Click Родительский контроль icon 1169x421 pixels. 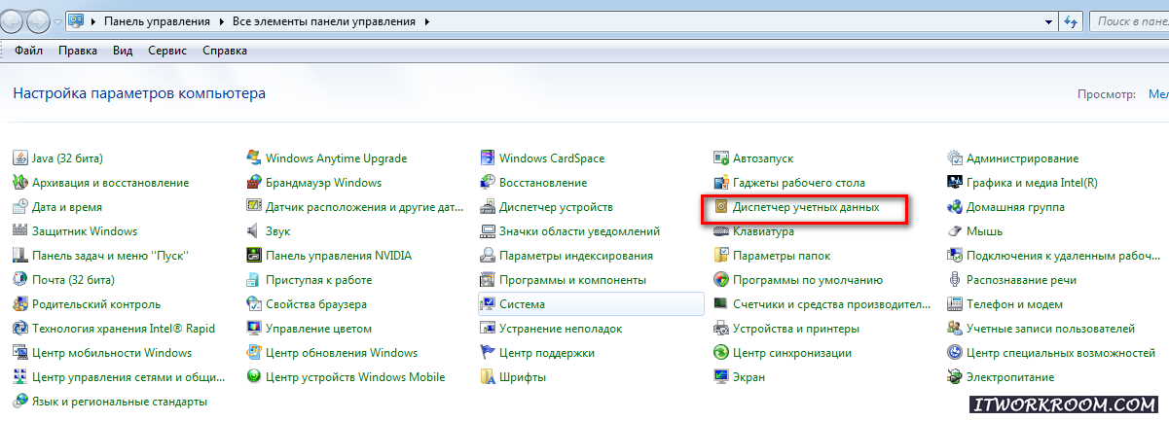pyautogui.click(x=20, y=304)
